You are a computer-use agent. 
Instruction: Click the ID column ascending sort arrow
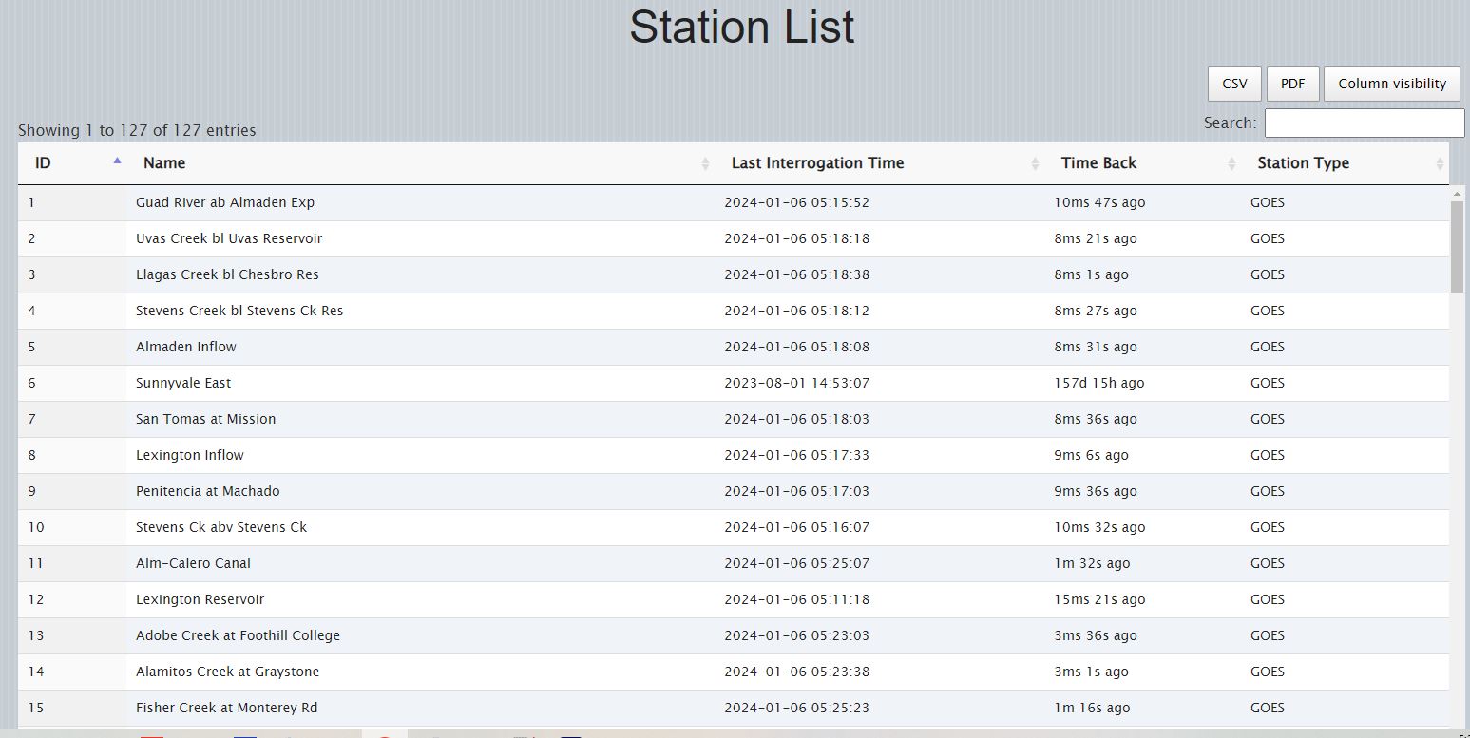[x=117, y=162]
